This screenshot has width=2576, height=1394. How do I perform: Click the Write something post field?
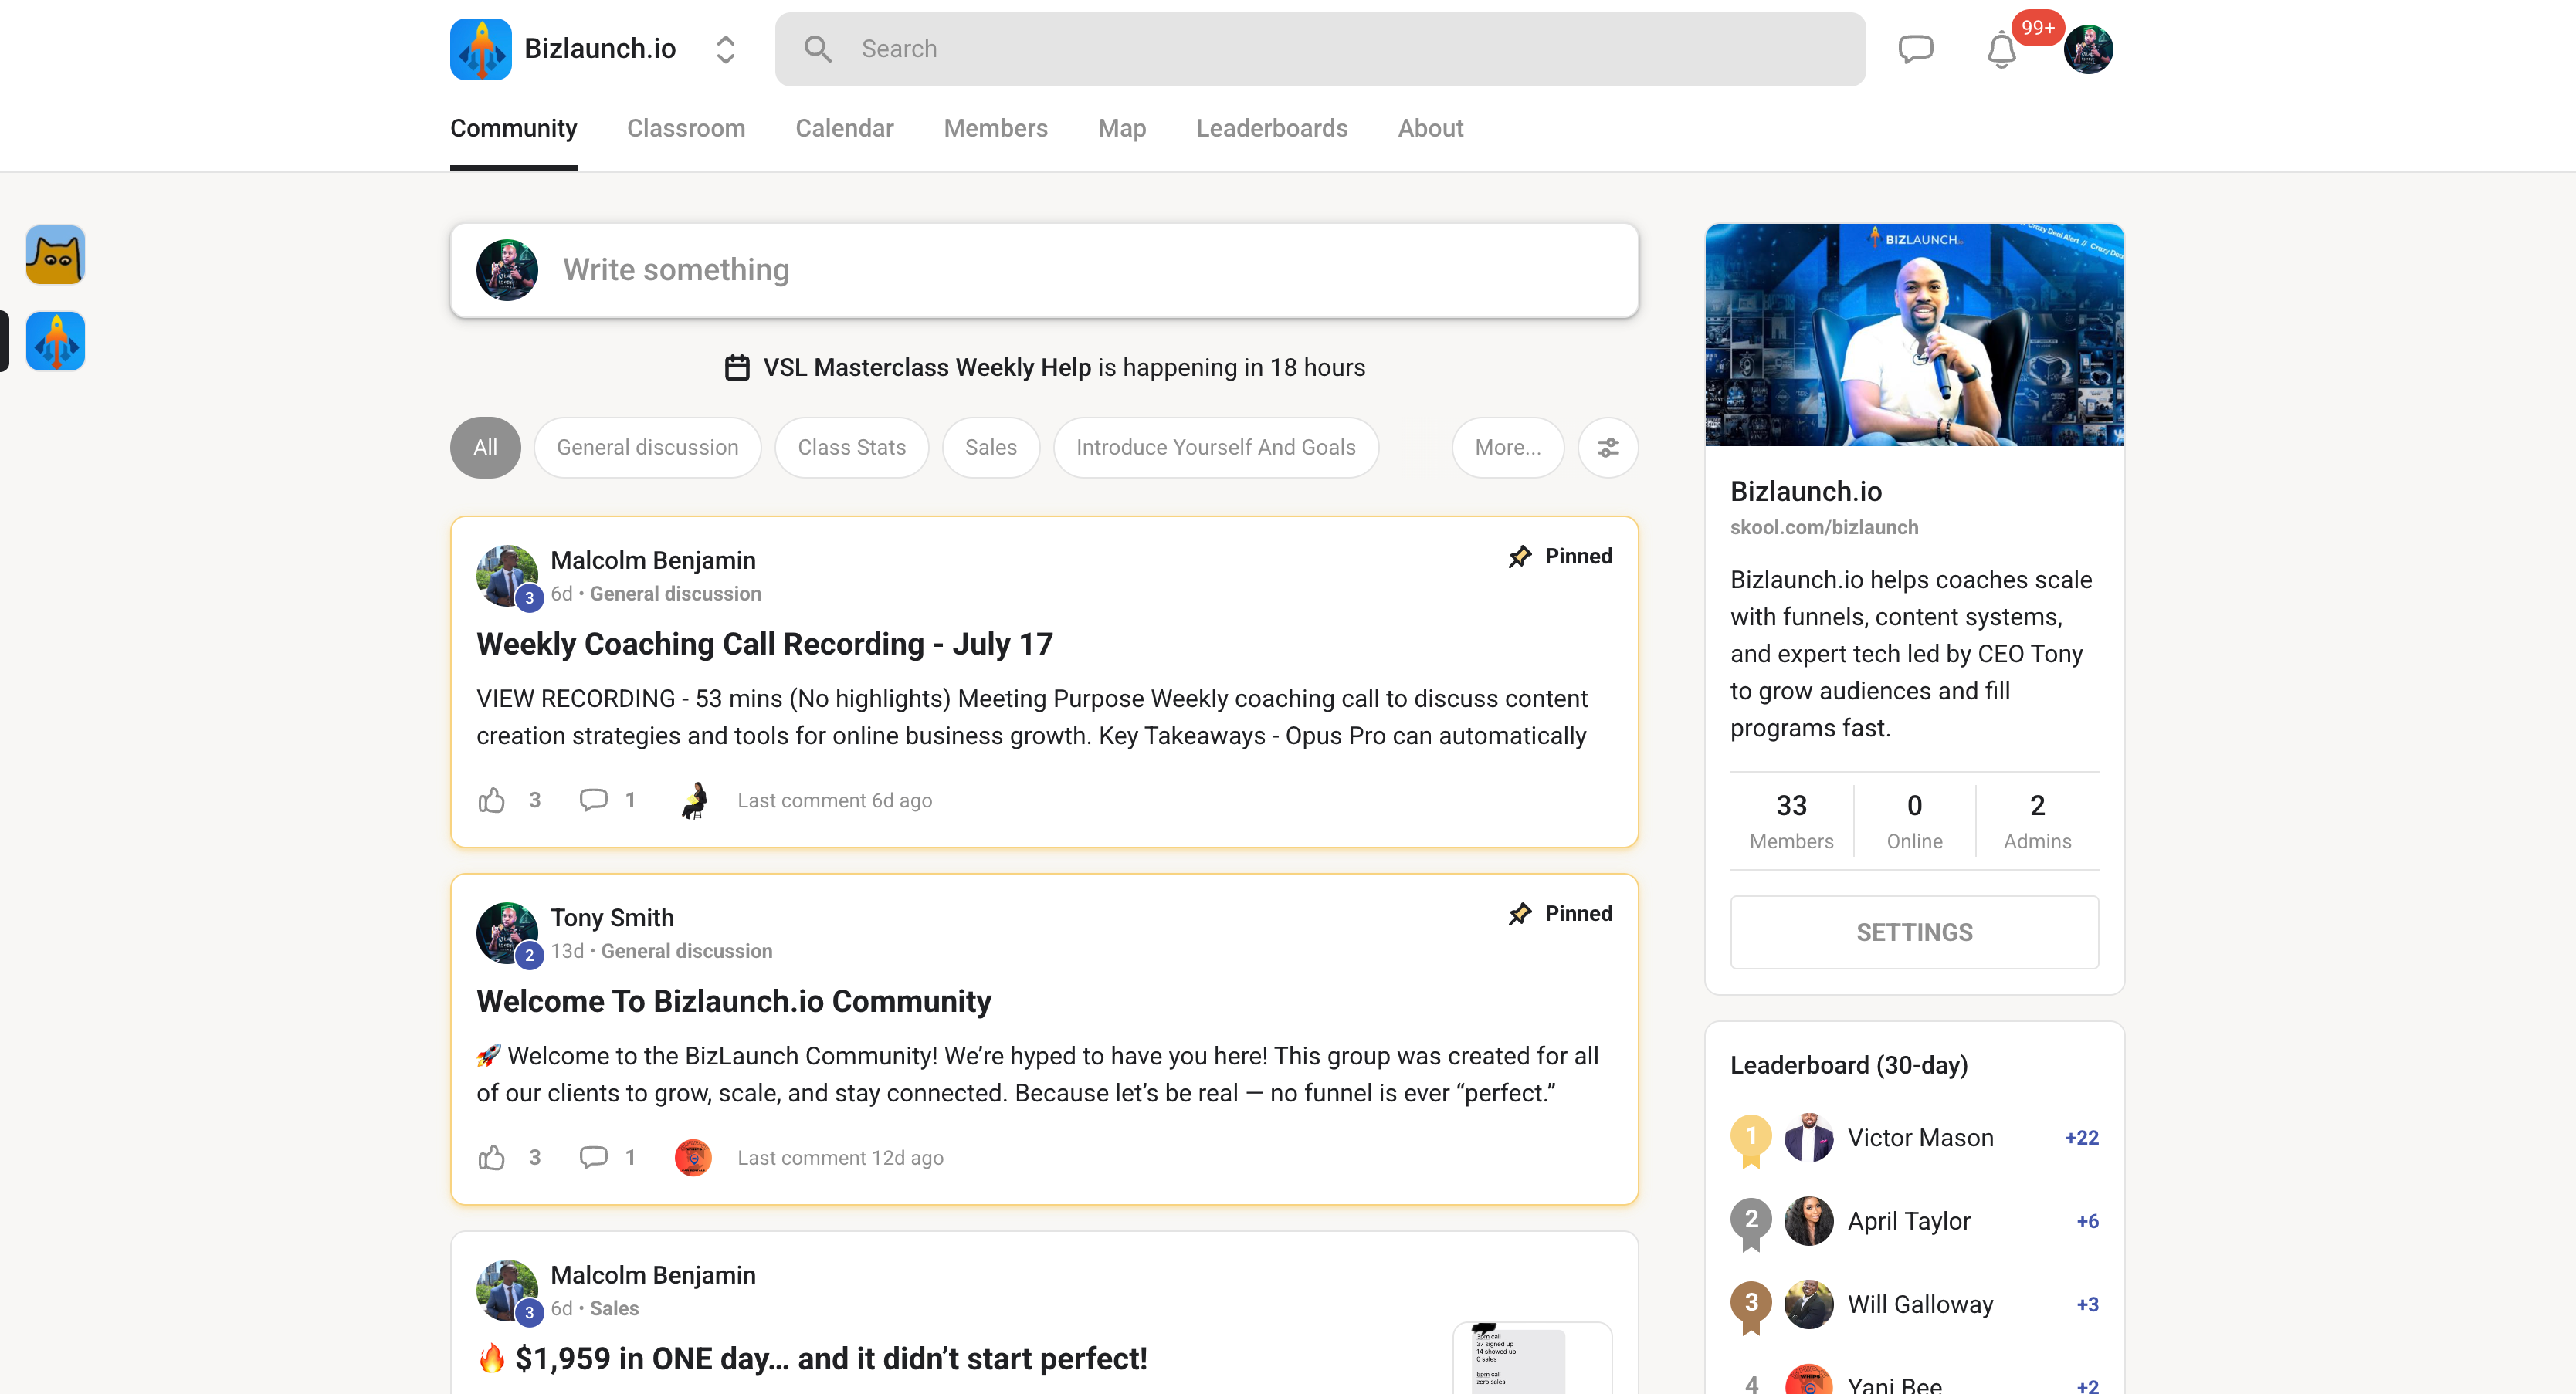pyautogui.click(x=1044, y=270)
